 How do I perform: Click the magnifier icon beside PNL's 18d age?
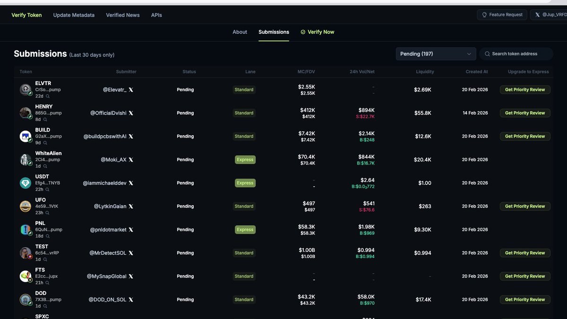(48, 236)
